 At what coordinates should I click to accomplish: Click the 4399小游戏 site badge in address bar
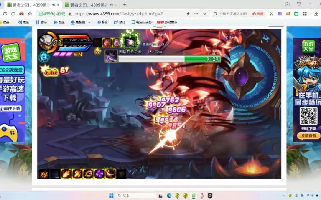coord(52,14)
